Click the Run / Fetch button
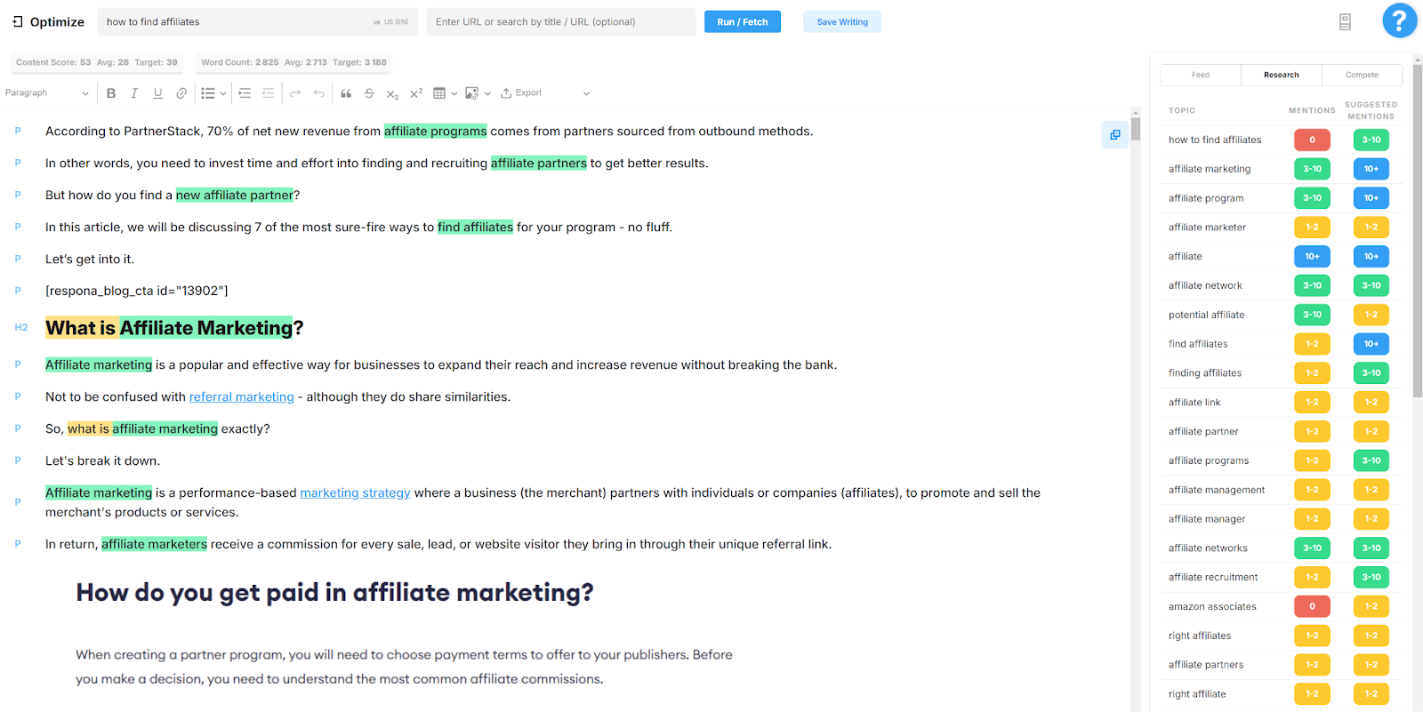 [743, 22]
